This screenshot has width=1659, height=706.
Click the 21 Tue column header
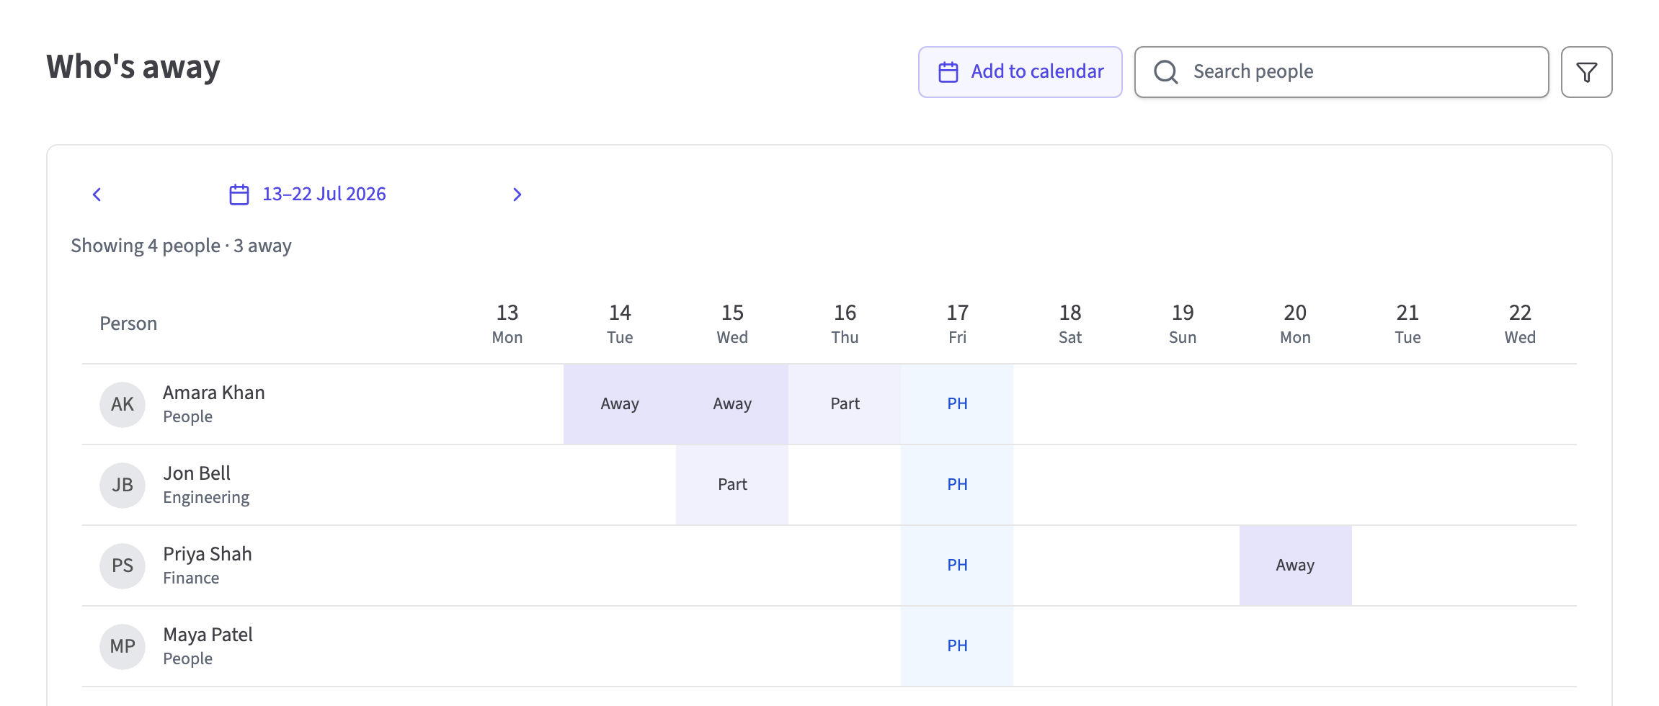point(1407,323)
